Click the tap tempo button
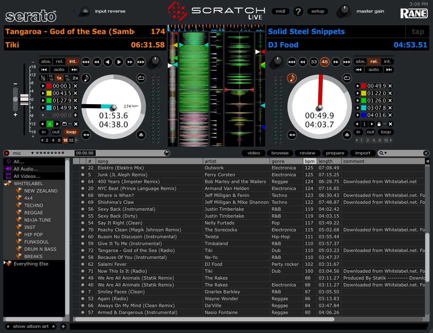Image resolution: width=433 pixels, height=333 pixels. click(x=418, y=32)
